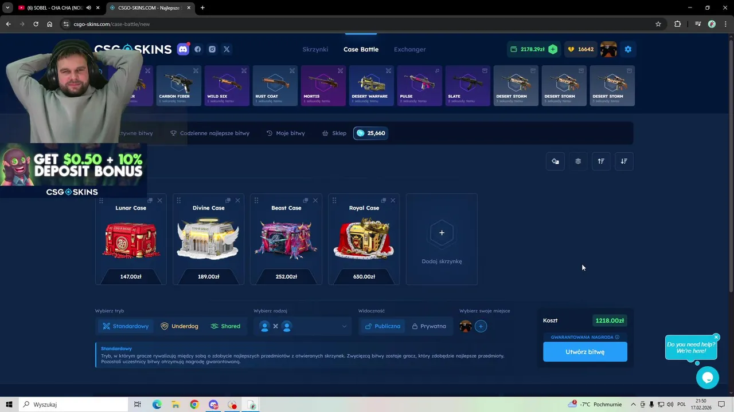Click the Royal Case image
The height and width of the screenshot is (412, 734).
click(x=364, y=239)
